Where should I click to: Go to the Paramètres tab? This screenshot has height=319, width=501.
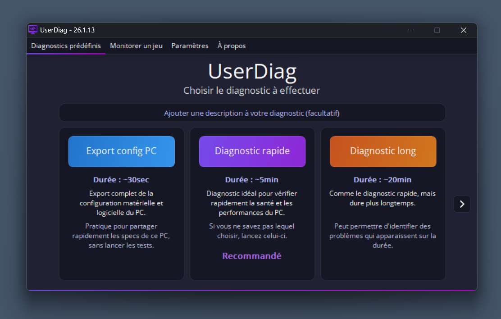pyautogui.click(x=190, y=46)
